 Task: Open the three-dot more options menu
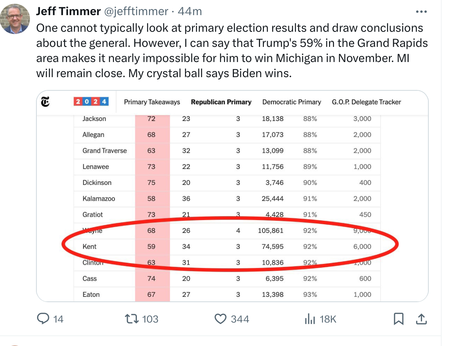coord(421,12)
